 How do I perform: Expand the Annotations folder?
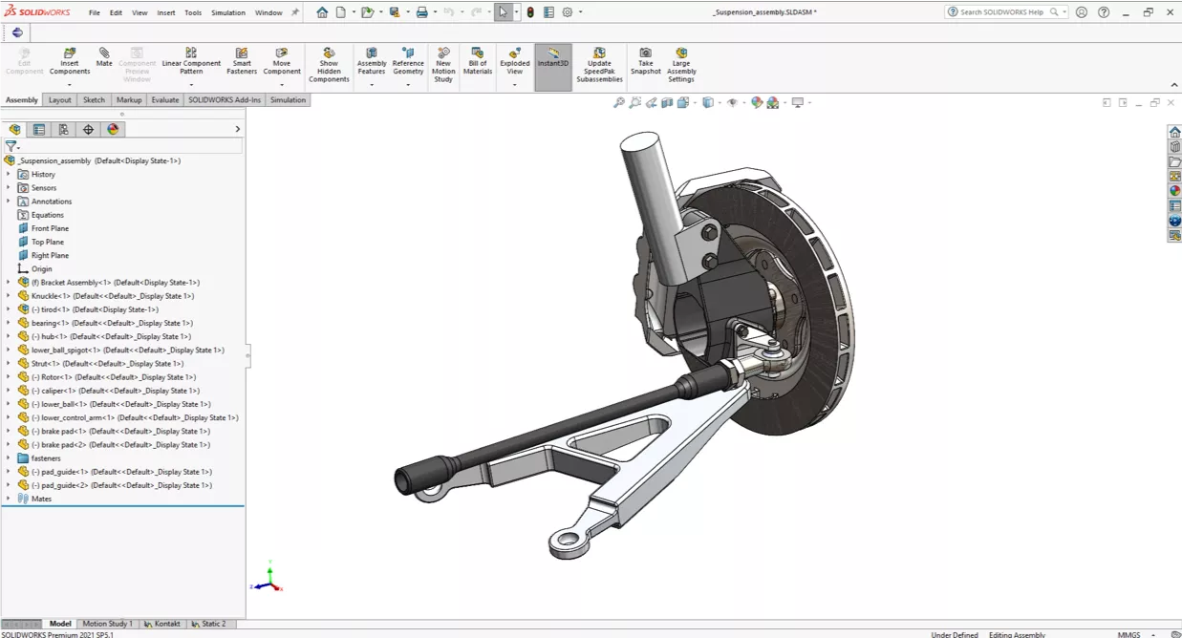tap(8, 201)
